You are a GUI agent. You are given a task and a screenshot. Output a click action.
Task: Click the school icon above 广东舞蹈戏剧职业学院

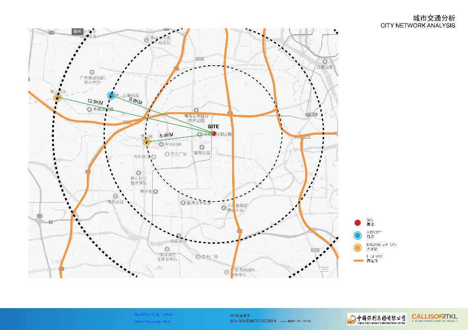(x=92, y=72)
